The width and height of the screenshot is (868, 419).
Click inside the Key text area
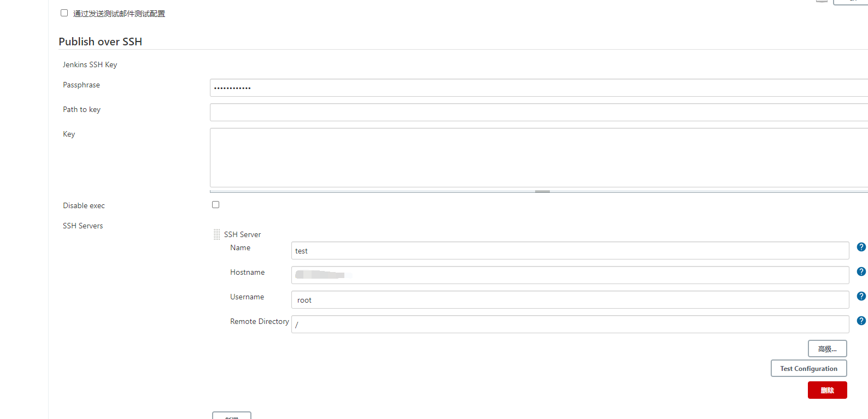click(x=539, y=157)
